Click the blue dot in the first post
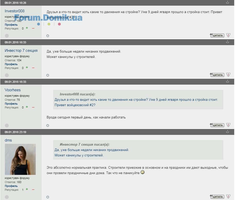 point(39,24)
